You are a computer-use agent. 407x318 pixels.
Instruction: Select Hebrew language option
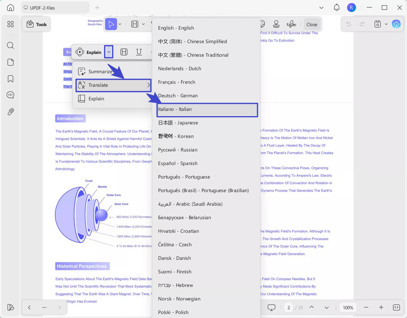[x=206, y=285]
